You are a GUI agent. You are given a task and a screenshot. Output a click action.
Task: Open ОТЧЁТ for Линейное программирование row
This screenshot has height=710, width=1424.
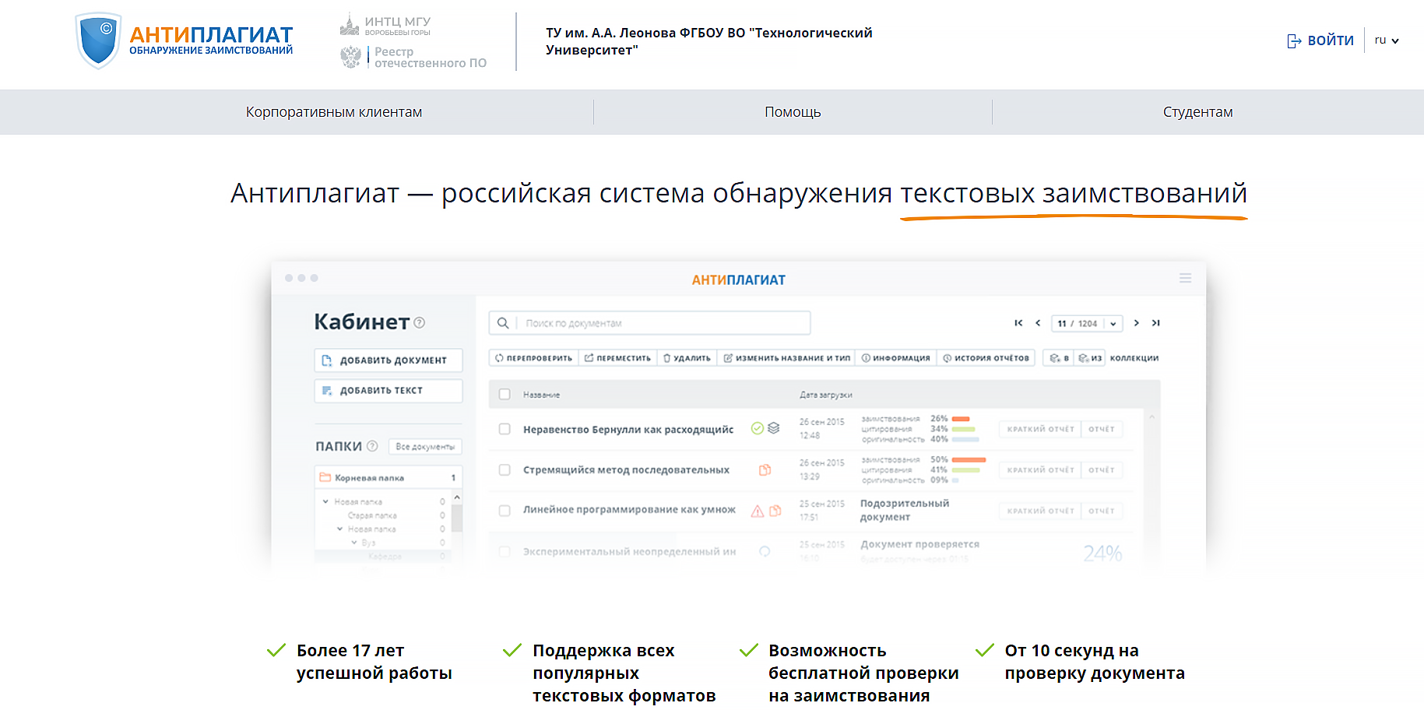click(x=1102, y=511)
